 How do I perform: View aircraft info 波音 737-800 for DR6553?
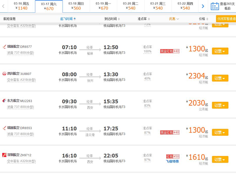click(x=21, y=134)
